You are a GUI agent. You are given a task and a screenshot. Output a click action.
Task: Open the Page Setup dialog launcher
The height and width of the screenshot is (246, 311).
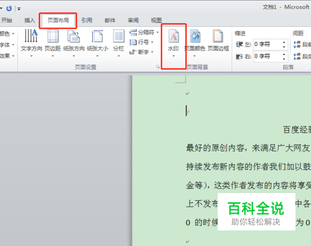pos(158,67)
